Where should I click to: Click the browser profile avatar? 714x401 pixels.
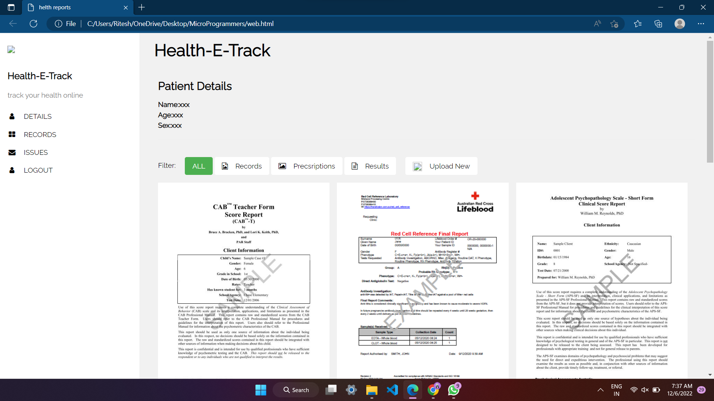click(x=680, y=23)
